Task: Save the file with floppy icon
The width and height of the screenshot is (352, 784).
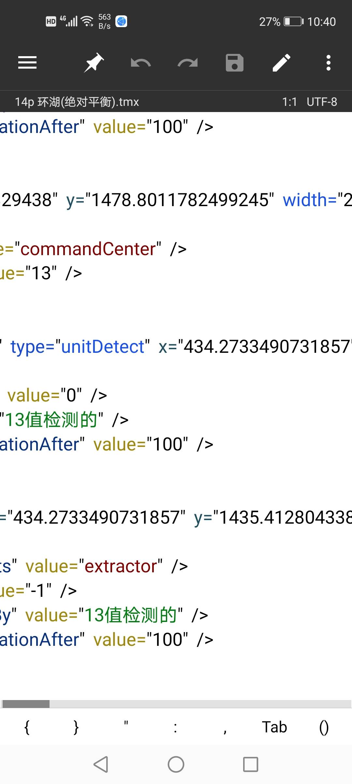Action: tap(234, 62)
